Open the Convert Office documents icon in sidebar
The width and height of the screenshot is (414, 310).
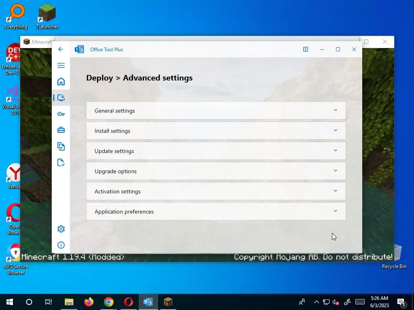point(61,146)
